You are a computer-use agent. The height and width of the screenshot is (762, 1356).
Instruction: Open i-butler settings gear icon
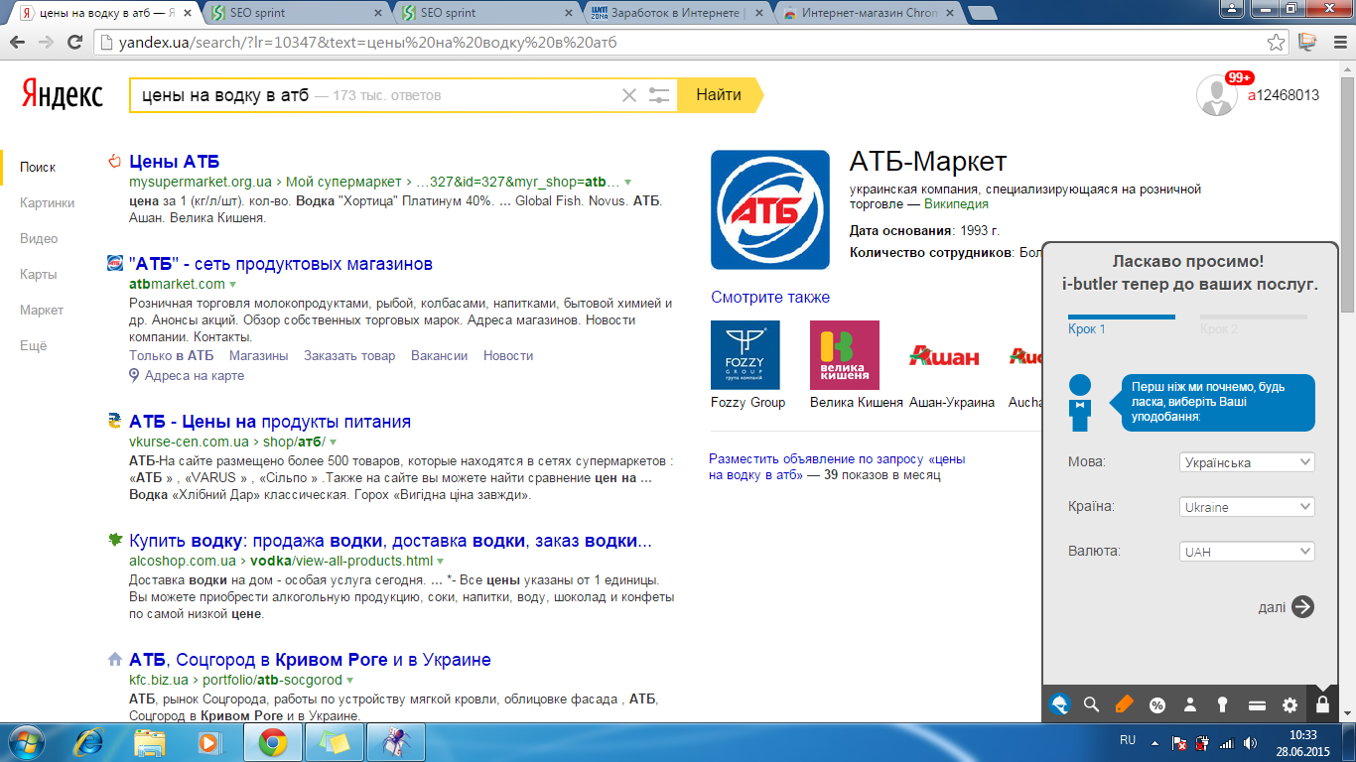coord(1289,705)
